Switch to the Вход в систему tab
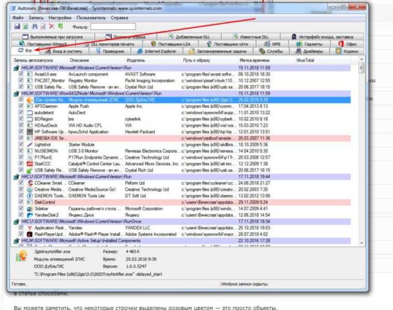 pos(64,51)
